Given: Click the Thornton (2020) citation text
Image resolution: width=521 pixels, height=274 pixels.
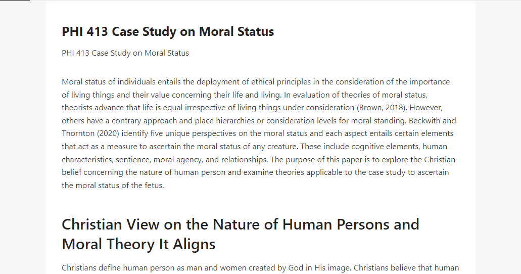Looking at the screenshot, I should (90, 133).
